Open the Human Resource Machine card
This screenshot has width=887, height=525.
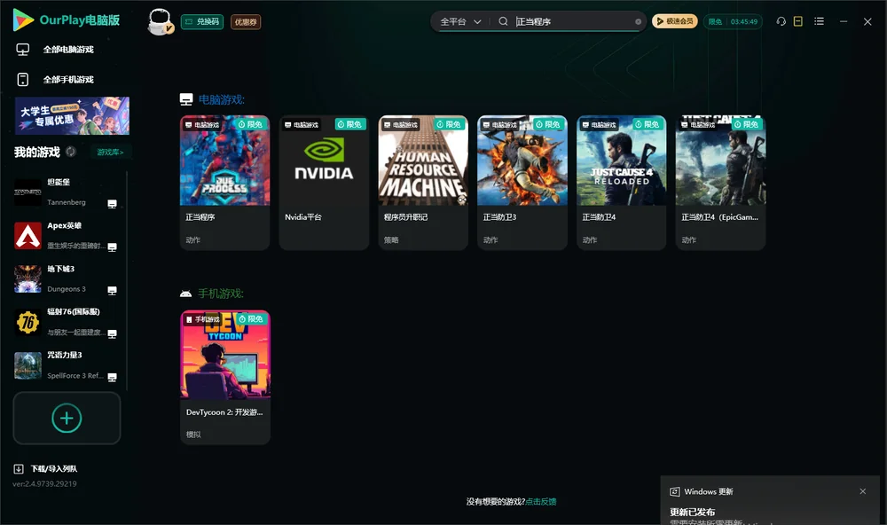click(423, 182)
